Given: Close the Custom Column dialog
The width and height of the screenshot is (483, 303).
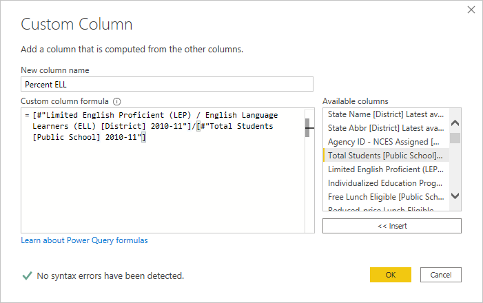Looking at the screenshot, I should [471, 10].
